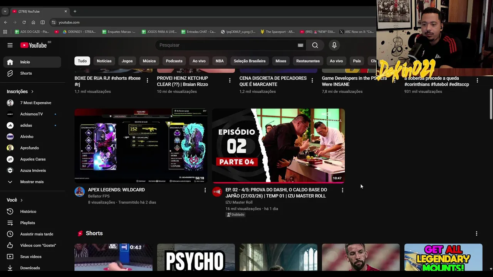This screenshot has height=277, width=493.
Task: Select the País filter chip
Action: click(x=357, y=61)
